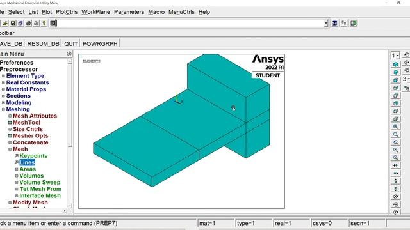Image resolution: width=410 pixels, height=230 pixels.
Task: Open a database file via toolbar icon
Action: 5,23
